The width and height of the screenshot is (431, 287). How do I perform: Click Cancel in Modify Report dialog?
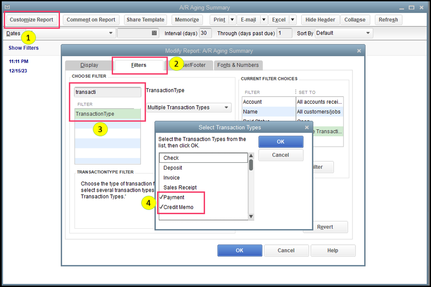click(286, 250)
